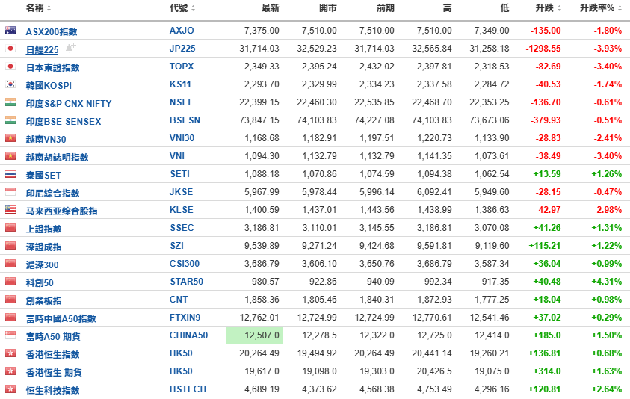Image resolution: width=630 pixels, height=399 pixels.
Task: Click the SSEC ticker code
Action: click(182, 228)
